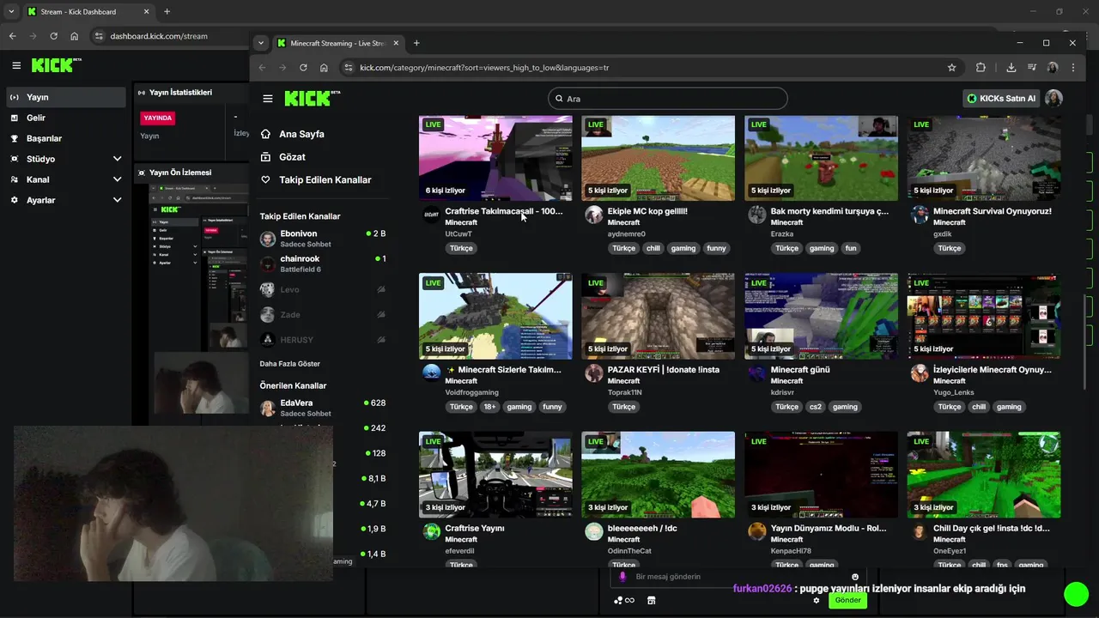Open Chrome three-dot menu in front window
1099x618 pixels.
1072,68
